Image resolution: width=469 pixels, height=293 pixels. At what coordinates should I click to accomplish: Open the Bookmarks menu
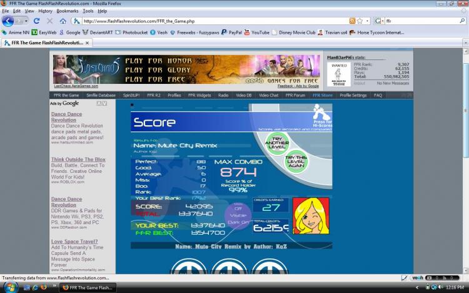point(68,11)
